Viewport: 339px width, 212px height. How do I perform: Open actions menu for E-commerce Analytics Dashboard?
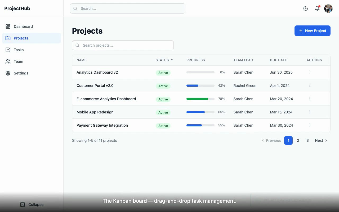tap(310, 99)
